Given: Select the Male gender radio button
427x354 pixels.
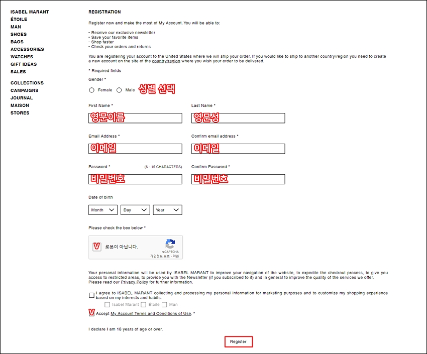Looking at the screenshot, I should coord(119,90).
